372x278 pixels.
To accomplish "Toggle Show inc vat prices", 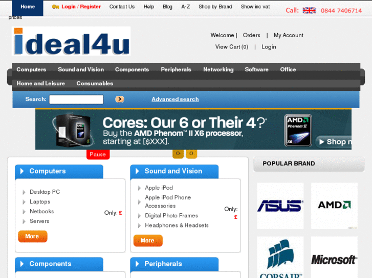I will [x=255, y=7].
